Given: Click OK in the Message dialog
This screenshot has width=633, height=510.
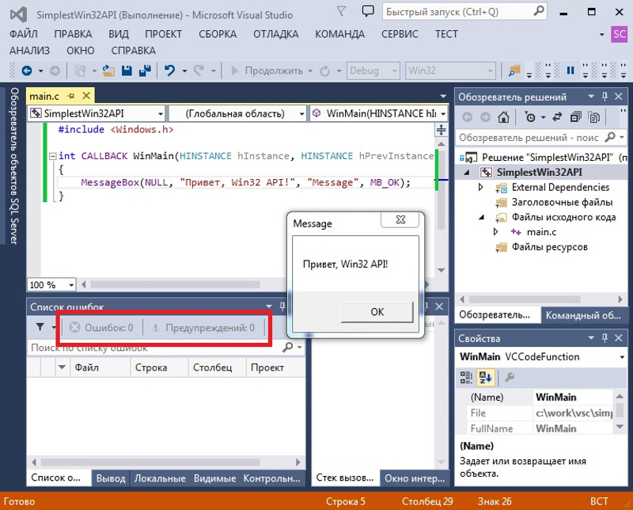Looking at the screenshot, I should [377, 311].
